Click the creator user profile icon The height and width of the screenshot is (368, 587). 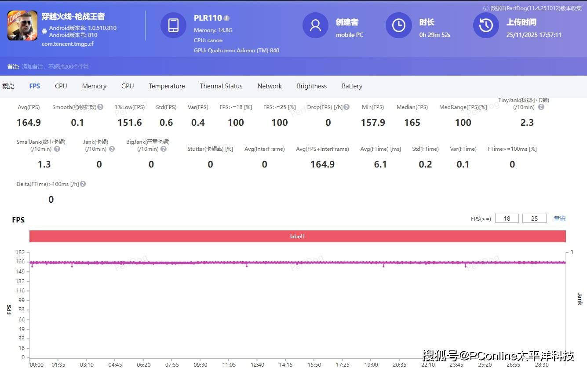[x=315, y=26]
